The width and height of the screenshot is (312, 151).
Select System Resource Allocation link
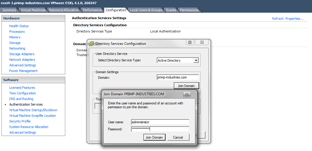(x=29, y=127)
